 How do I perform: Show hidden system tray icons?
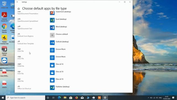[149, 97]
